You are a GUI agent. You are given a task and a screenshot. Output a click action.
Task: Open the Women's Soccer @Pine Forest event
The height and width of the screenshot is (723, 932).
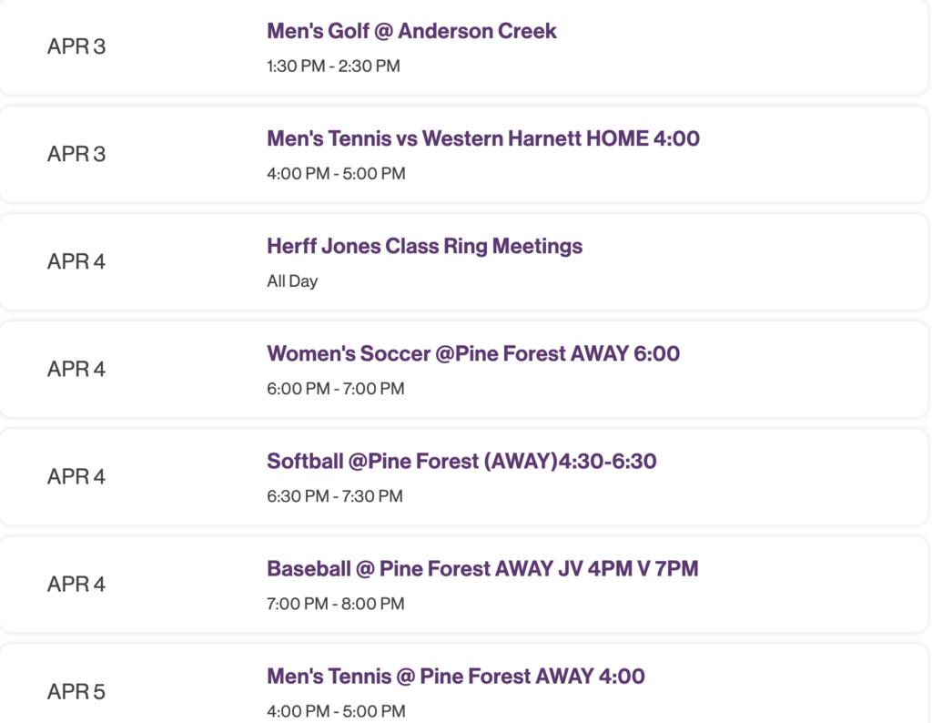click(473, 353)
